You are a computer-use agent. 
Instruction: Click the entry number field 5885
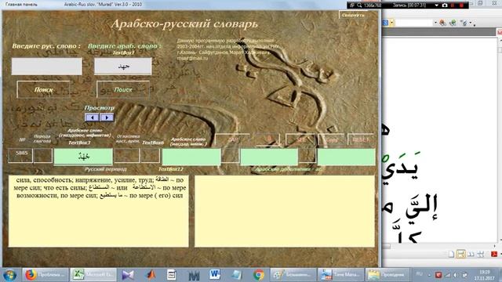click(20, 155)
